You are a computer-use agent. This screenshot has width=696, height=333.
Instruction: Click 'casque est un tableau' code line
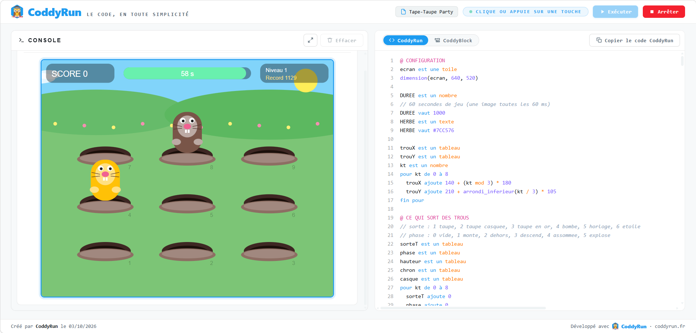pyautogui.click(x=431, y=279)
